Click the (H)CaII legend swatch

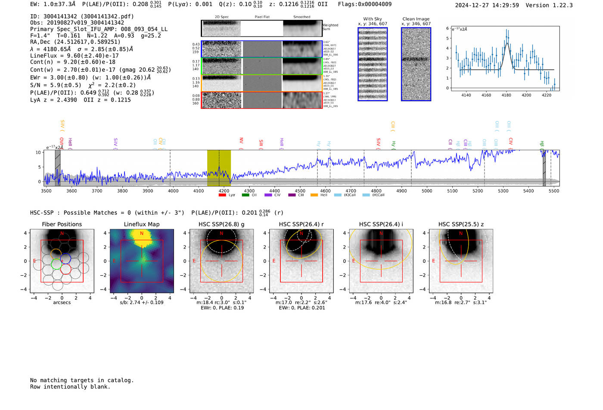366,195
